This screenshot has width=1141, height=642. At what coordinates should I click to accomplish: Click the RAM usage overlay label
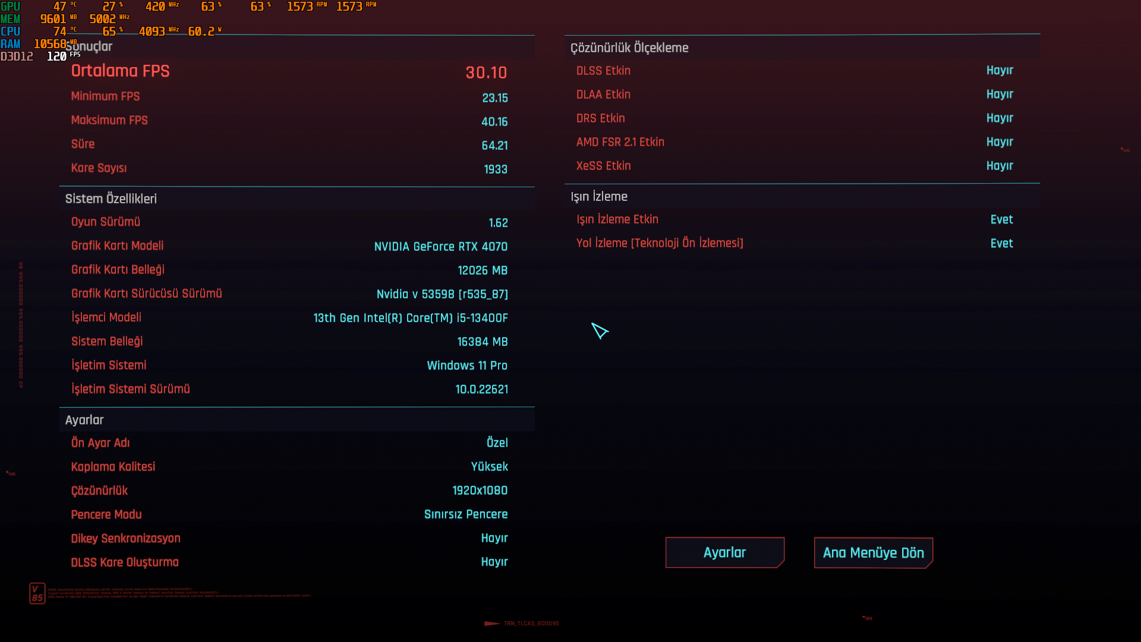[x=11, y=44]
